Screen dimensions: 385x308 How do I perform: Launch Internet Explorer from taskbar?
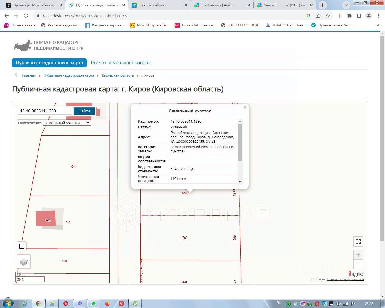(x=24, y=303)
